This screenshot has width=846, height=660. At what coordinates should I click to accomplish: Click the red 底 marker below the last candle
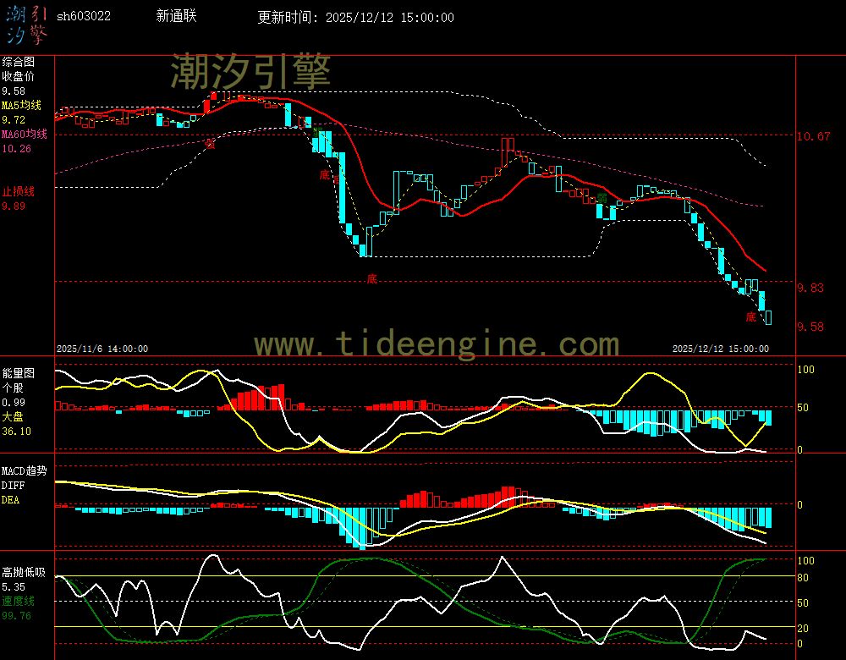[750, 317]
